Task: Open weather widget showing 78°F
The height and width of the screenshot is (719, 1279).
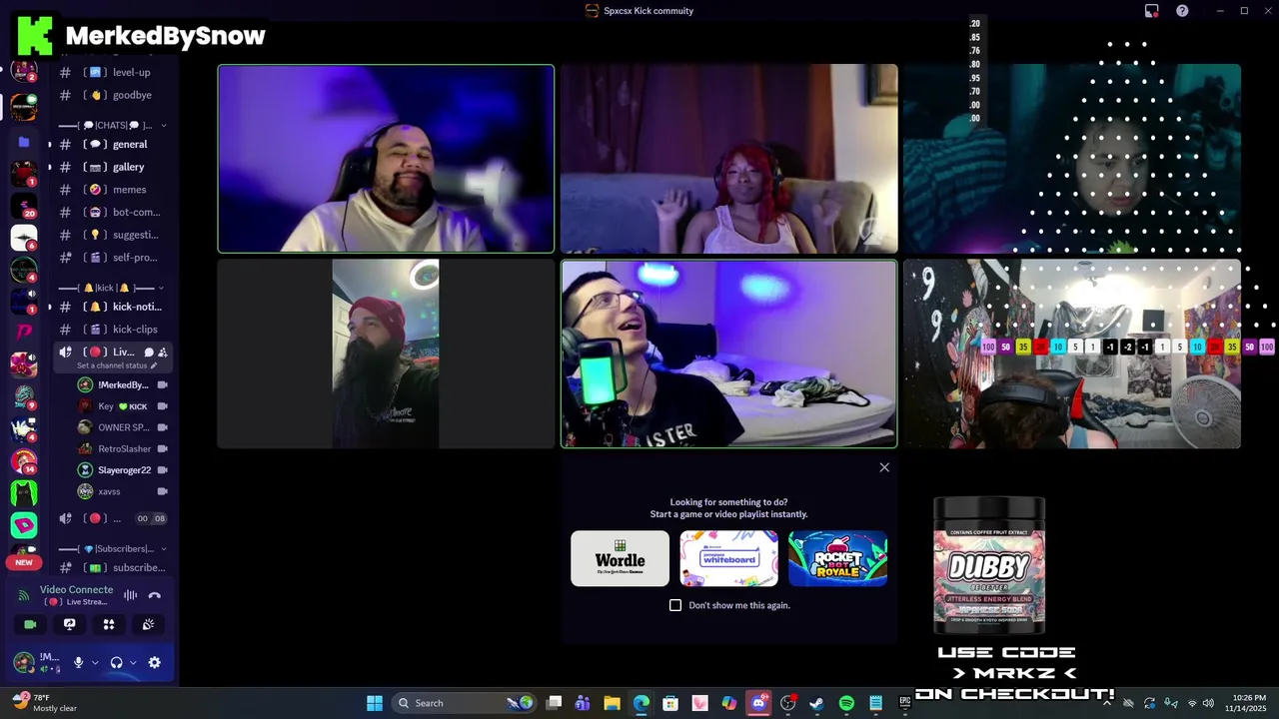Action: (x=44, y=703)
